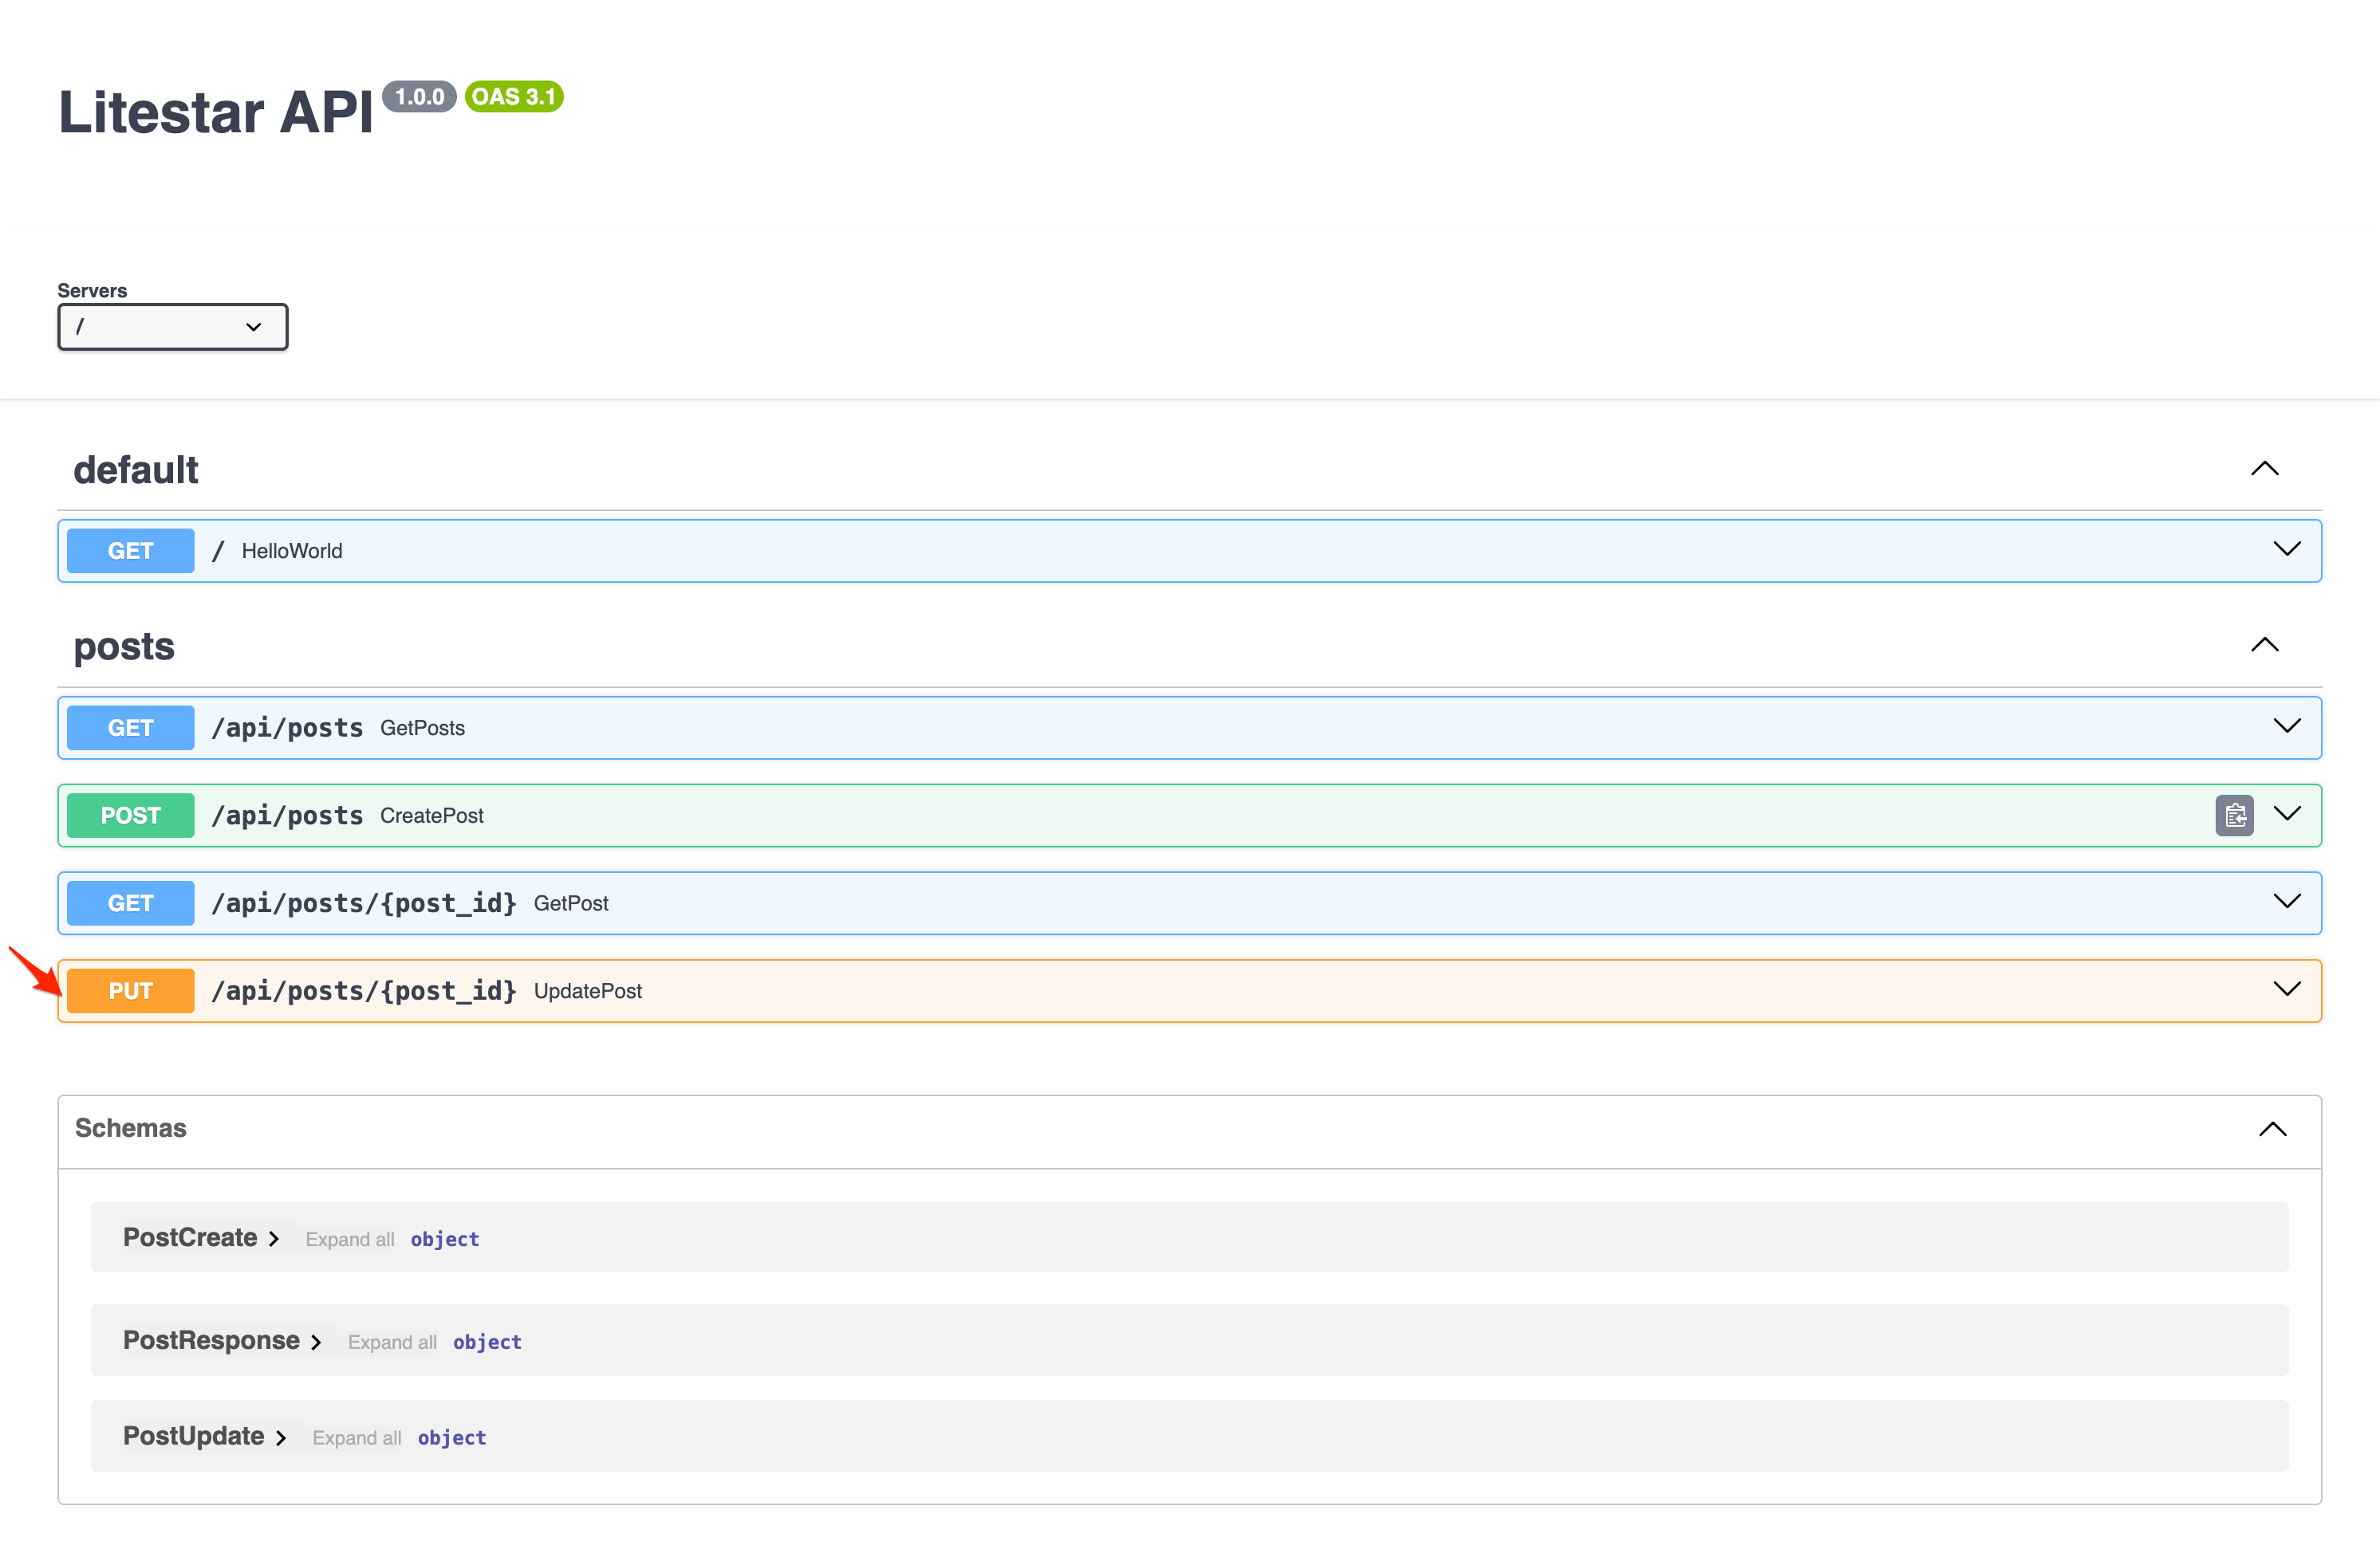Screen dimensions: 2380x1553
Task: Collapse the posts tag section
Action: 2265,645
